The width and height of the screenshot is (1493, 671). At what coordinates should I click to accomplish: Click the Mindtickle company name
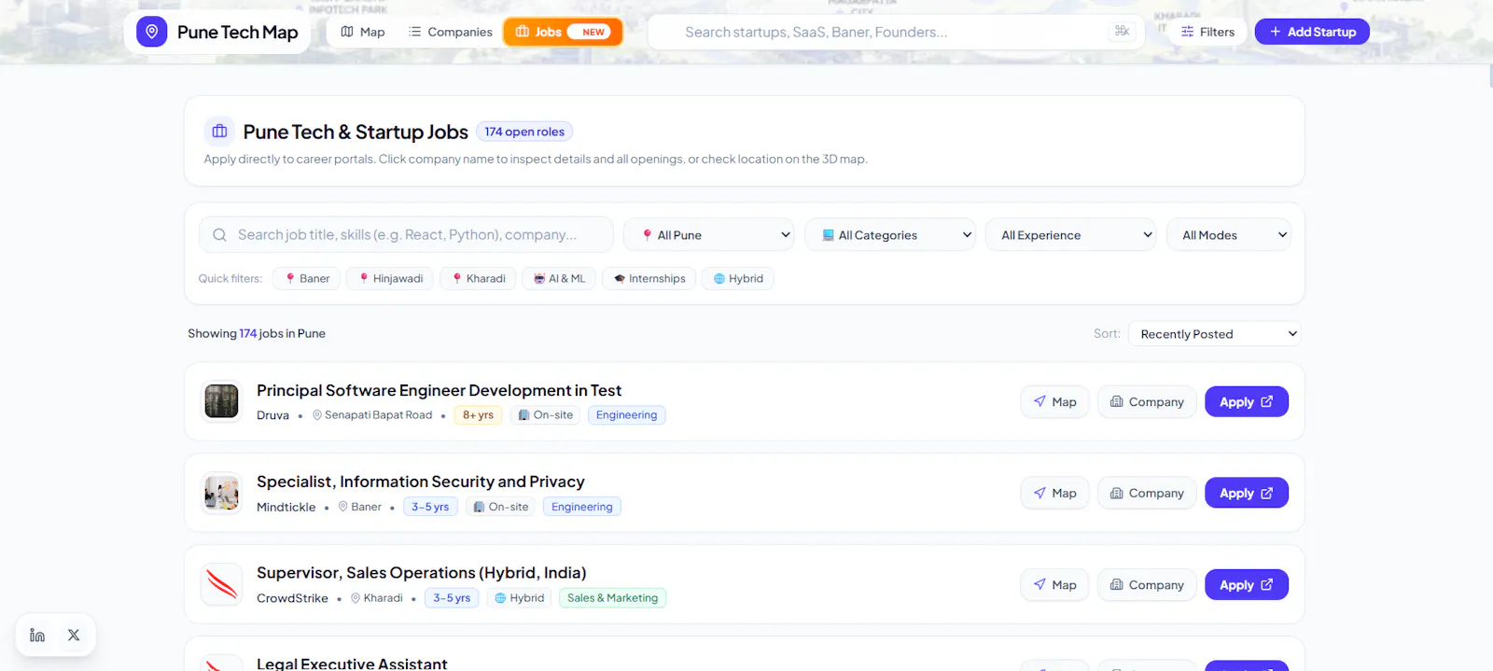pos(286,507)
